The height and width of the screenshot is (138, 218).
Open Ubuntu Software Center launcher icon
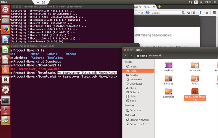pyautogui.click(x=5, y=70)
